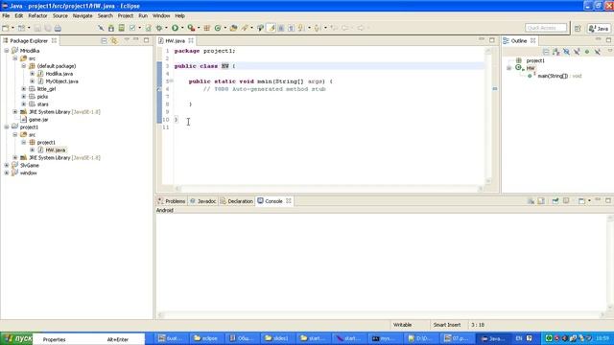Open the Open Console dropdown arrow
The width and height of the screenshot is (614, 345).
(589, 200)
